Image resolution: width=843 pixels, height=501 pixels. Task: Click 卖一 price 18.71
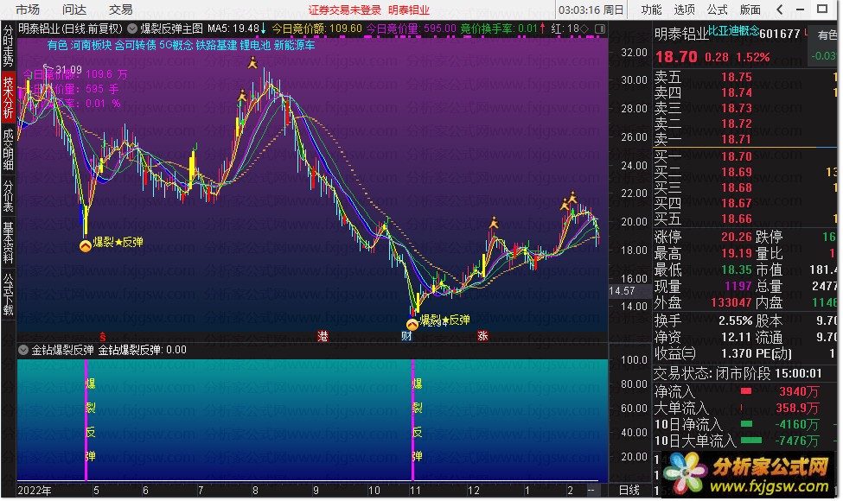point(736,139)
